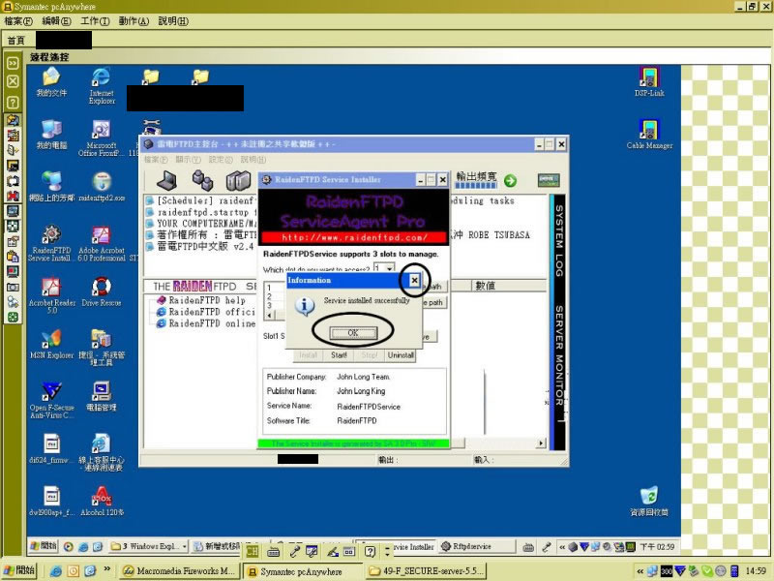Expand the local quick launch >> chevron
774x581 pixels.
(106, 569)
